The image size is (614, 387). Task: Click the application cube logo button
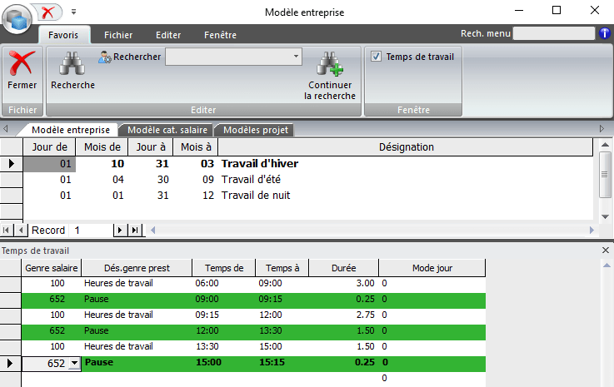coord(17,17)
